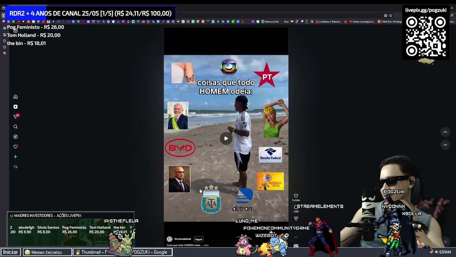Click the Iniciar start button

click(11, 252)
